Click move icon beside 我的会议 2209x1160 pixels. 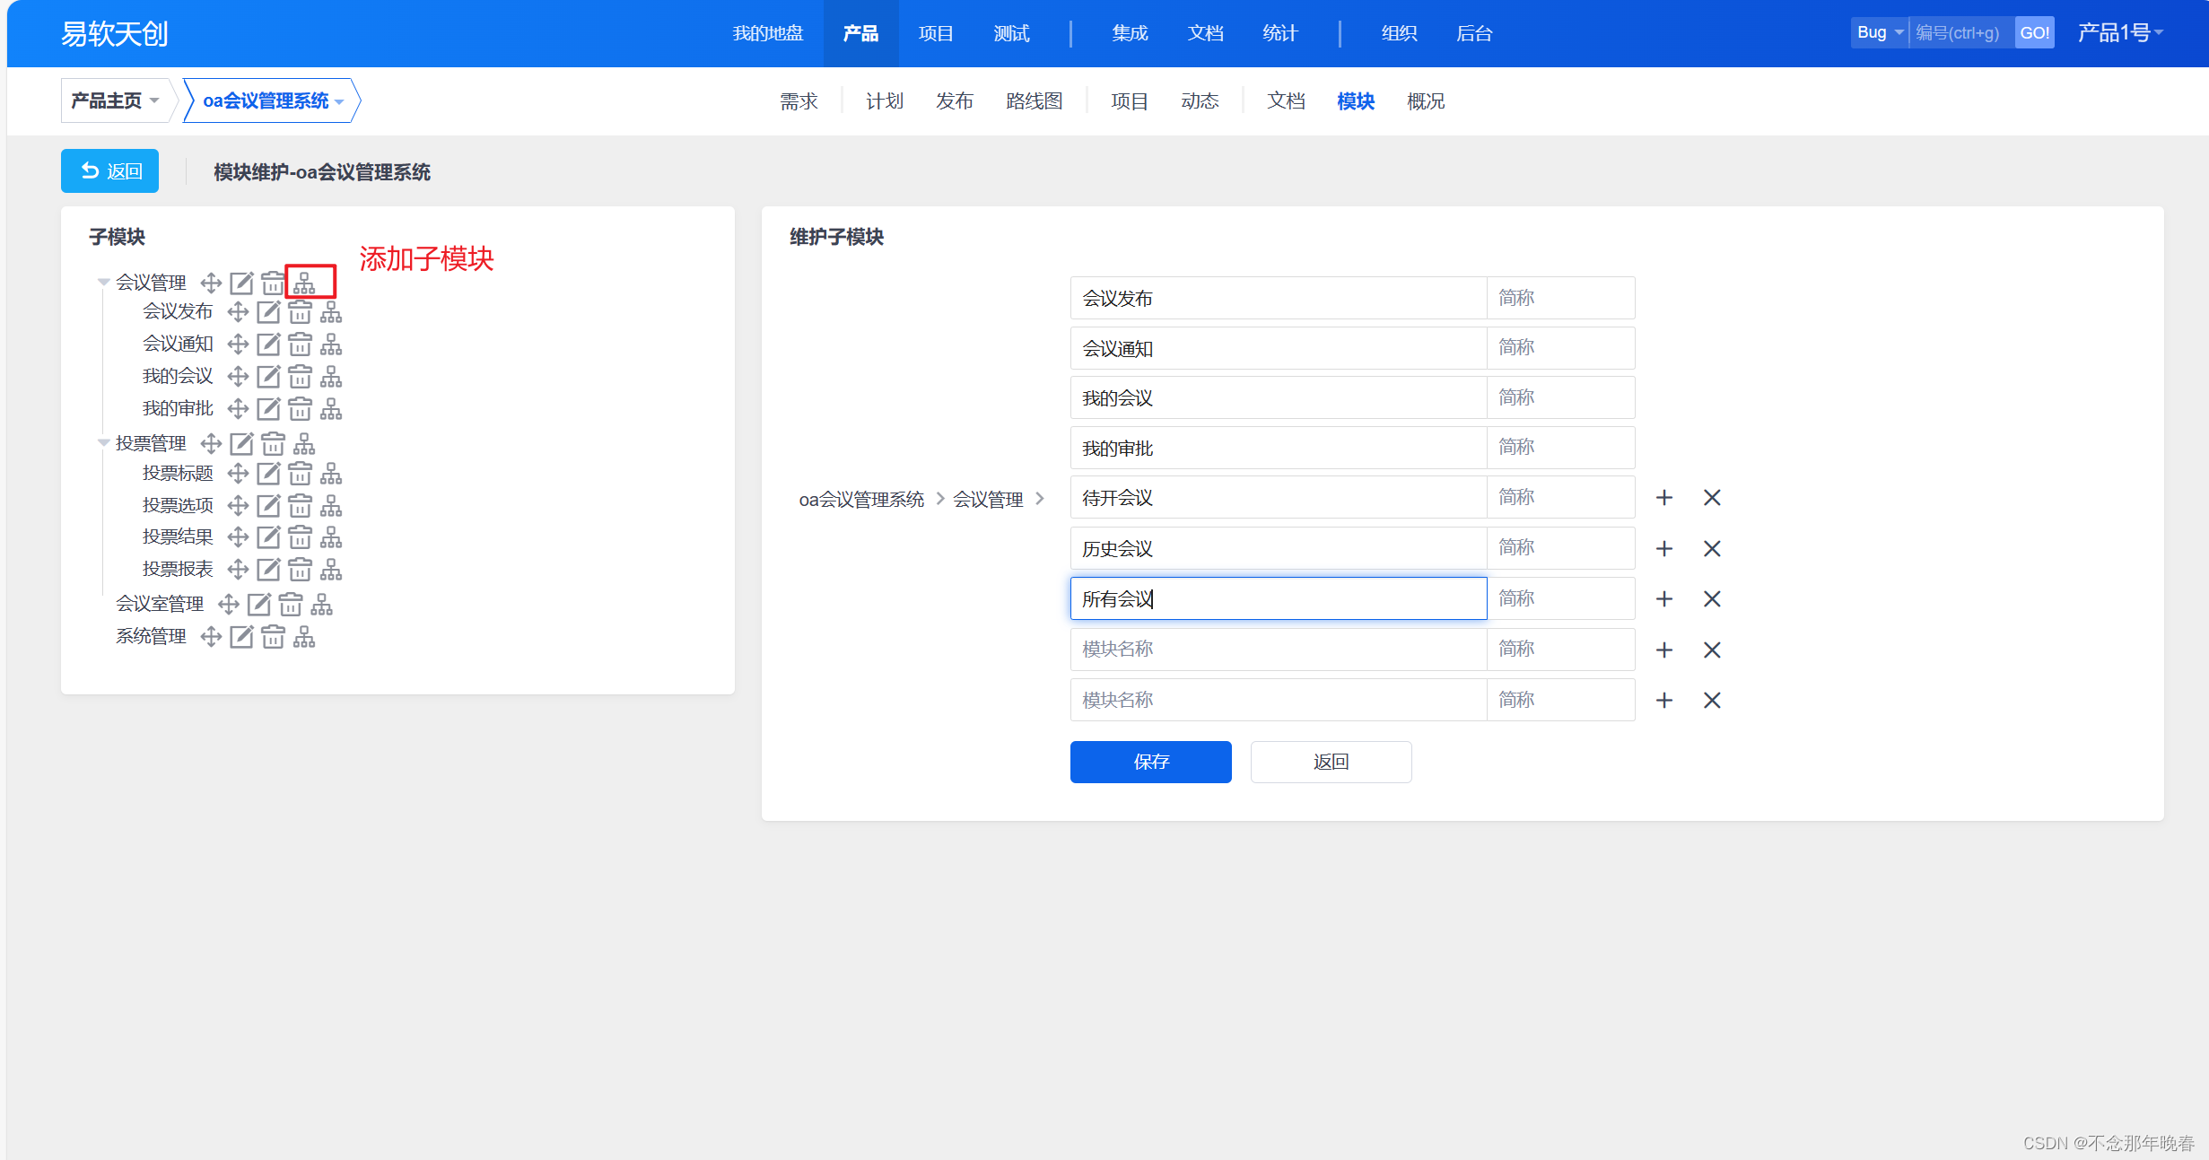tap(238, 377)
